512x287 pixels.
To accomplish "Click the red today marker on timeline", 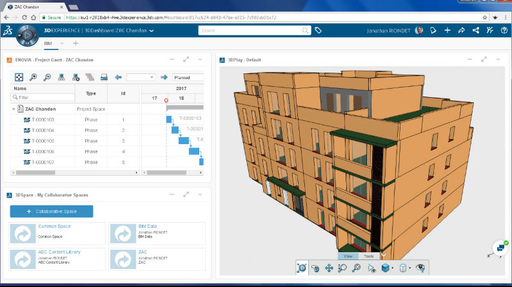I will pos(166,100).
